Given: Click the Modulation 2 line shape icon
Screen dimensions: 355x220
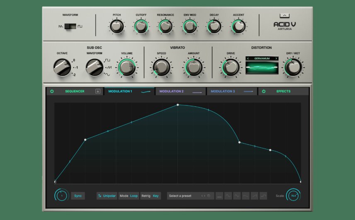Looking at the screenshot, I should [197, 92].
